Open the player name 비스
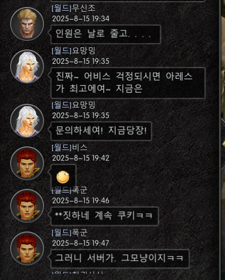Viewport: 225px width, 280px height. click(80, 147)
